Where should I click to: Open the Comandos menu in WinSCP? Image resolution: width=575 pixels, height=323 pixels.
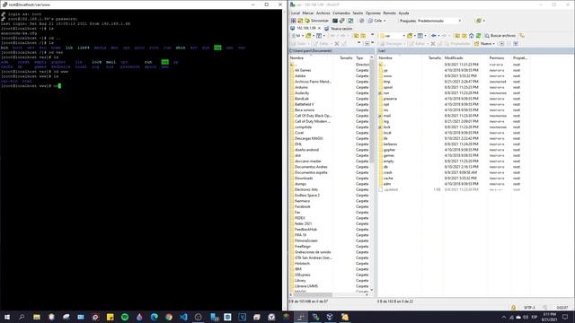pos(341,13)
